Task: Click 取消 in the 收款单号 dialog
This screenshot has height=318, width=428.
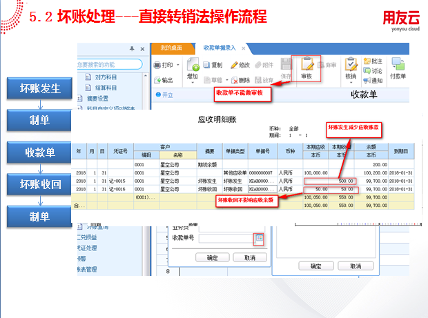Action: pos(250,258)
